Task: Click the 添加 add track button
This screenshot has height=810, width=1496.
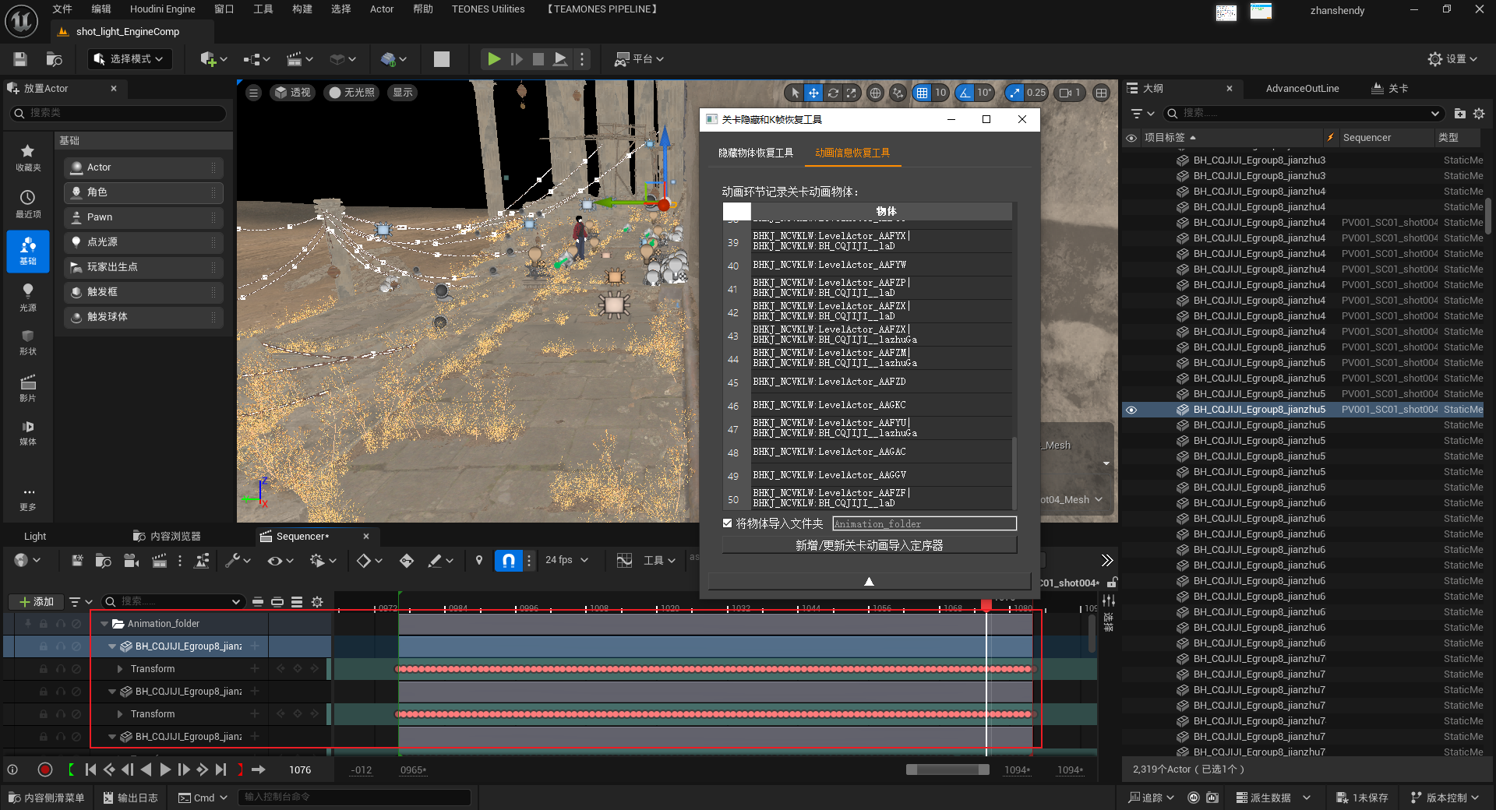Action: 36,601
